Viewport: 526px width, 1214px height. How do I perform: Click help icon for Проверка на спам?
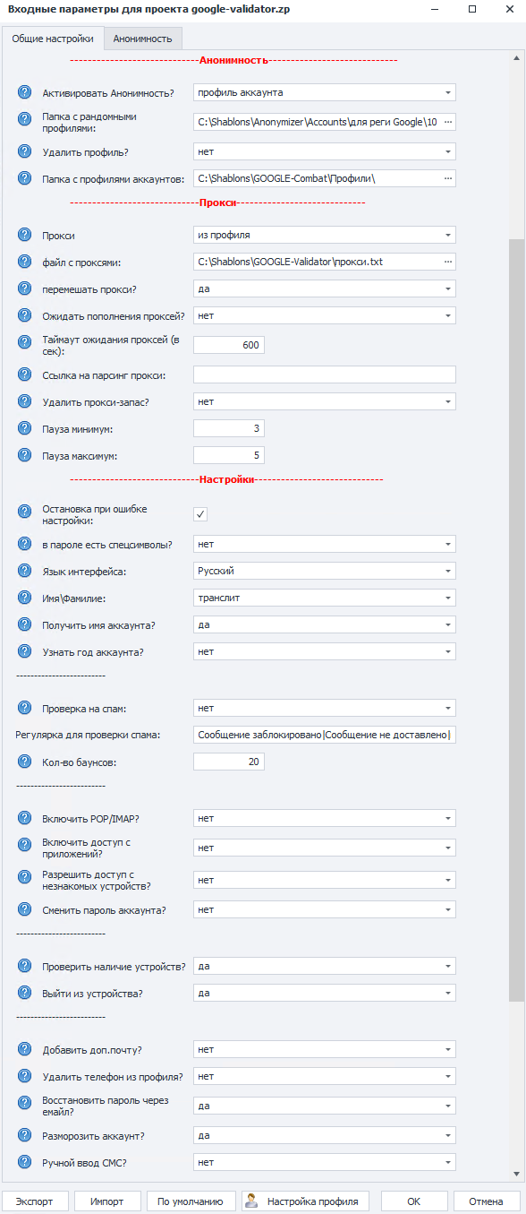pos(24,708)
